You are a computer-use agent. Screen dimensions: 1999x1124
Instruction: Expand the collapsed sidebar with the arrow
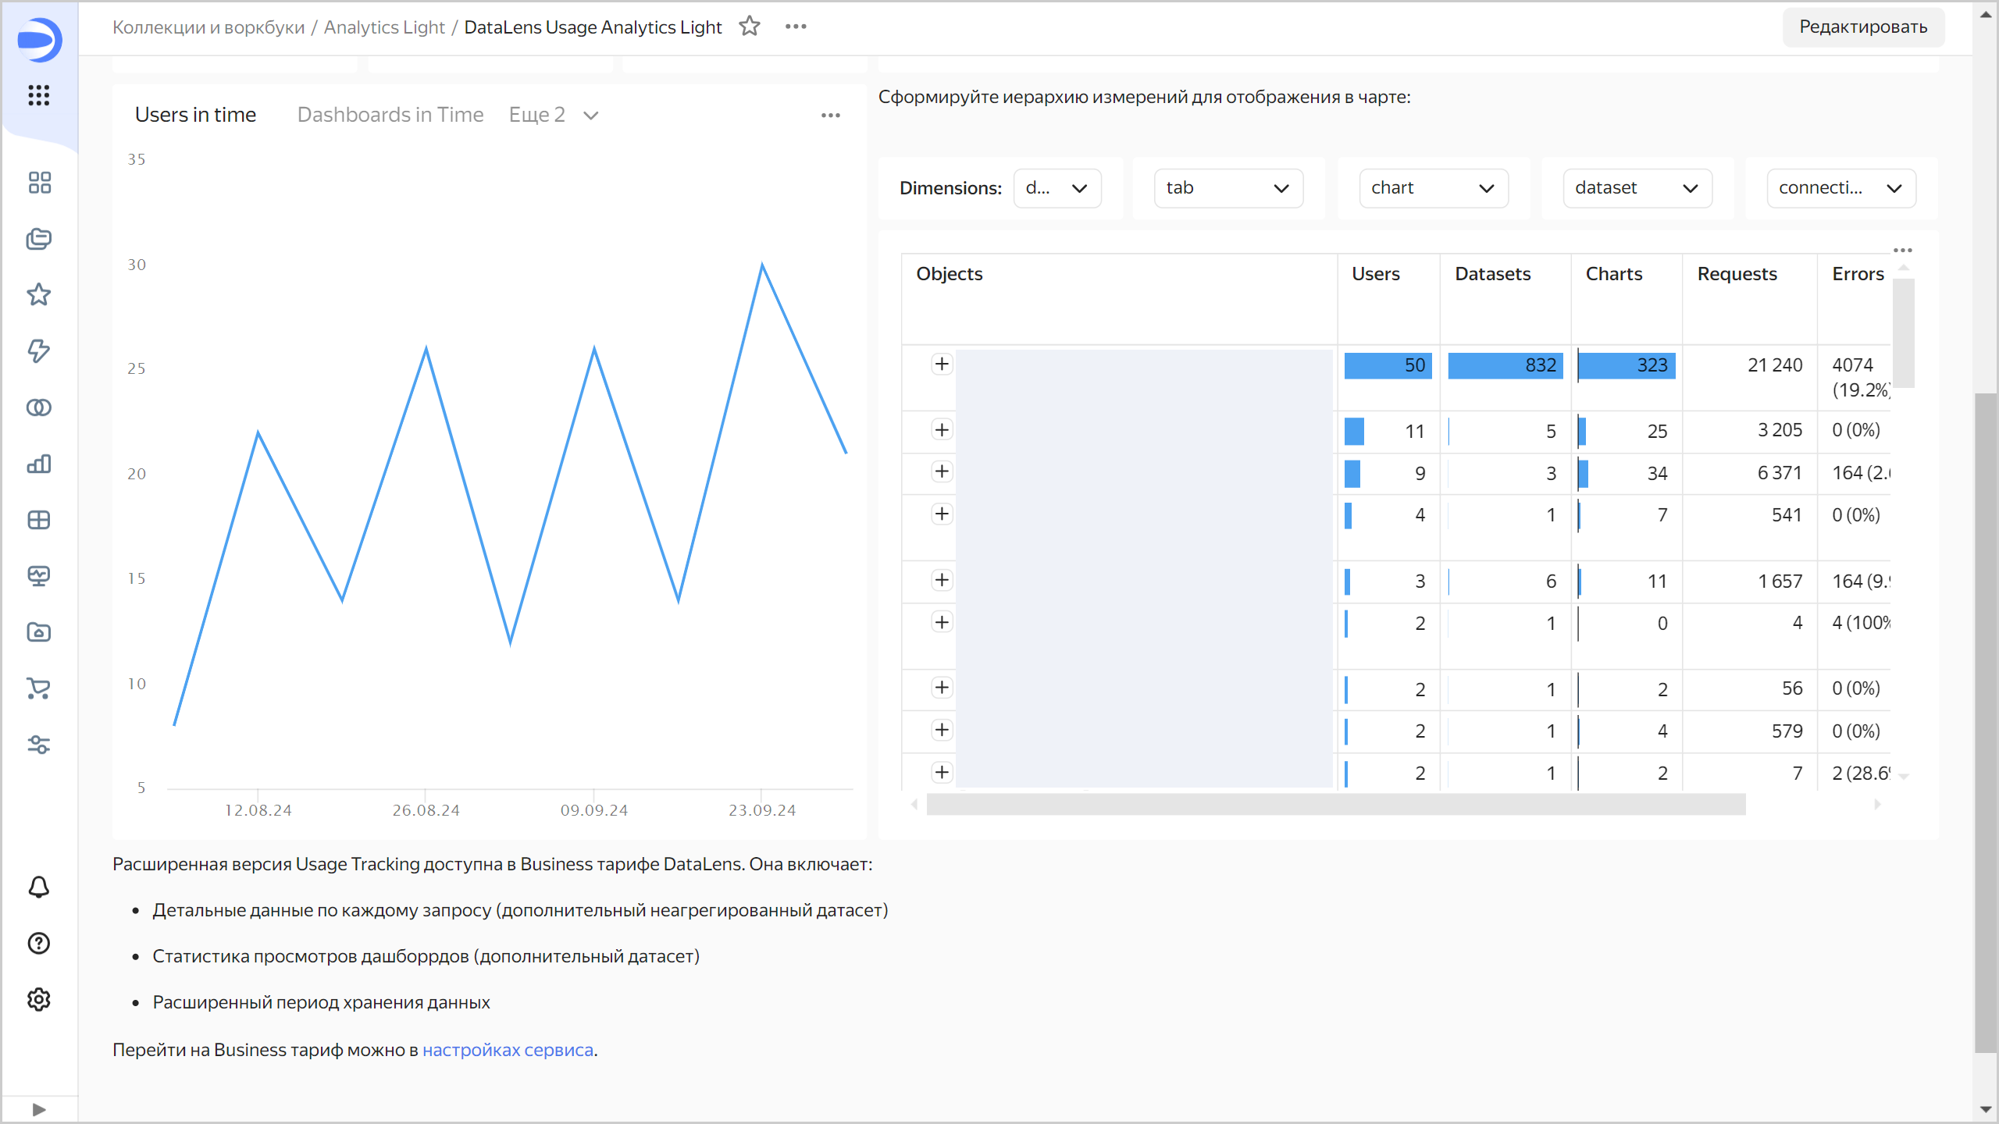pyautogui.click(x=38, y=1108)
